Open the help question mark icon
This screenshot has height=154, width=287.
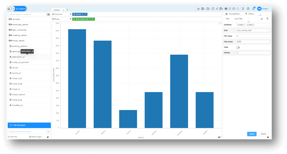(x=248, y=8)
